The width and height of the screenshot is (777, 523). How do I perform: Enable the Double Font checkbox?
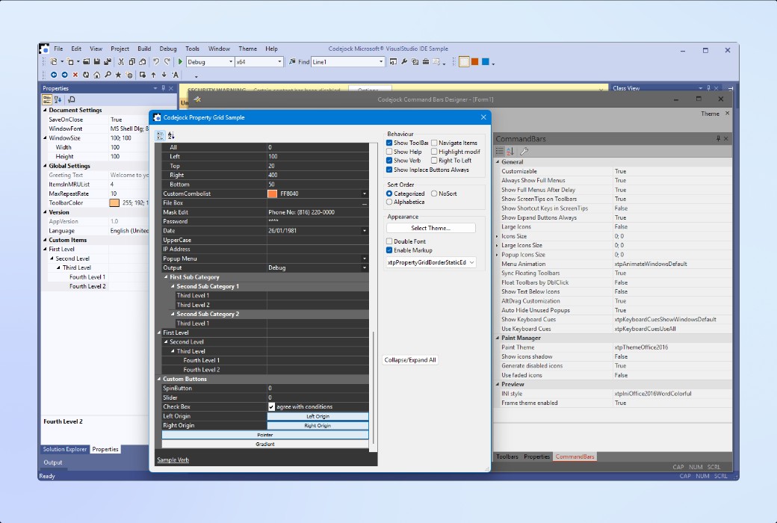389,241
